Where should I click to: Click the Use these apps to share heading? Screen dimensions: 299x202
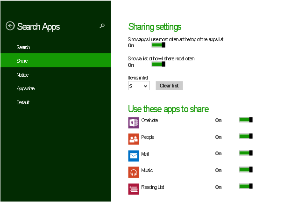click(x=168, y=109)
